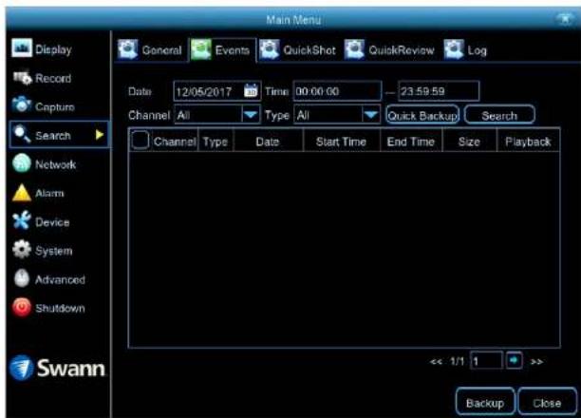The height and width of the screenshot is (418, 581).
Task: Tick the select-all checkbox in table header
Action: click(141, 141)
